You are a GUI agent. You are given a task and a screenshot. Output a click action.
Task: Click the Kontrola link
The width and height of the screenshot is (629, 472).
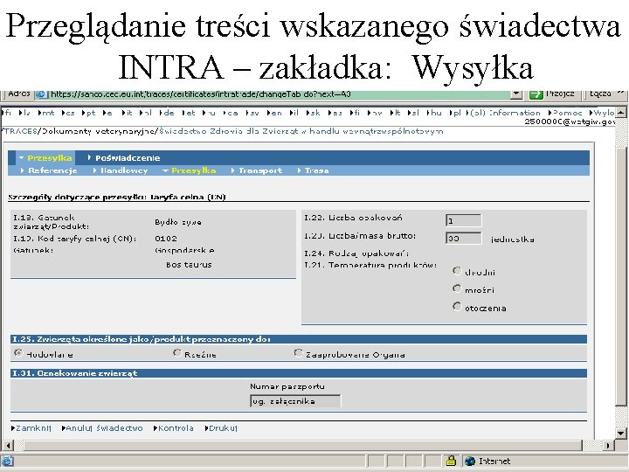(176, 428)
